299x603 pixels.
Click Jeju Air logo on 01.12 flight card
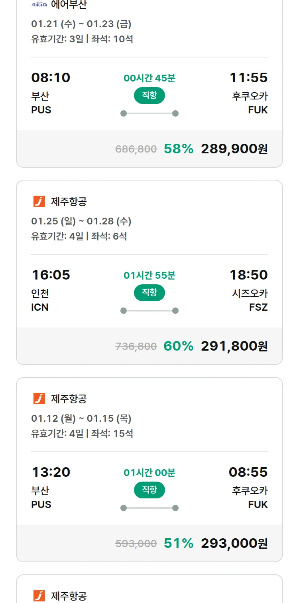click(x=39, y=399)
